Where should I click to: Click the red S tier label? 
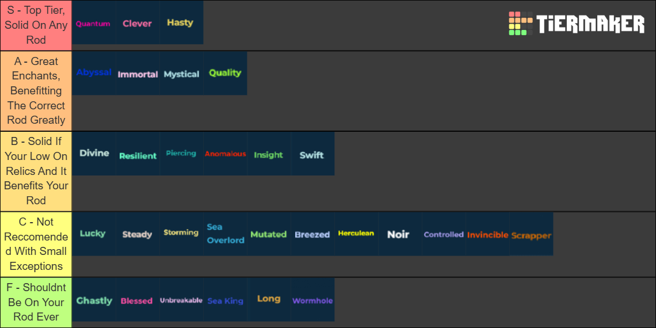pos(36,25)
